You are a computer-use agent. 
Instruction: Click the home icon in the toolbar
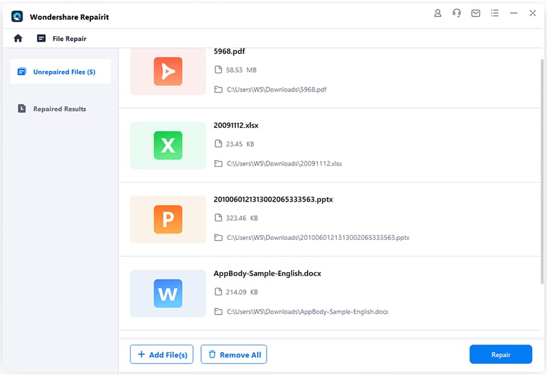[x=18, y=39]
